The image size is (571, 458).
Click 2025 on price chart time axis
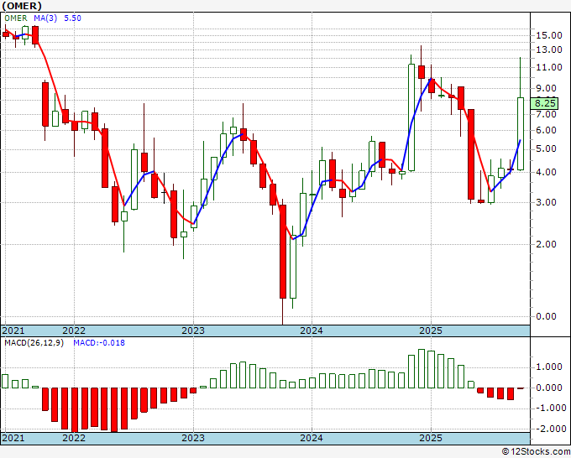[431, 330]
